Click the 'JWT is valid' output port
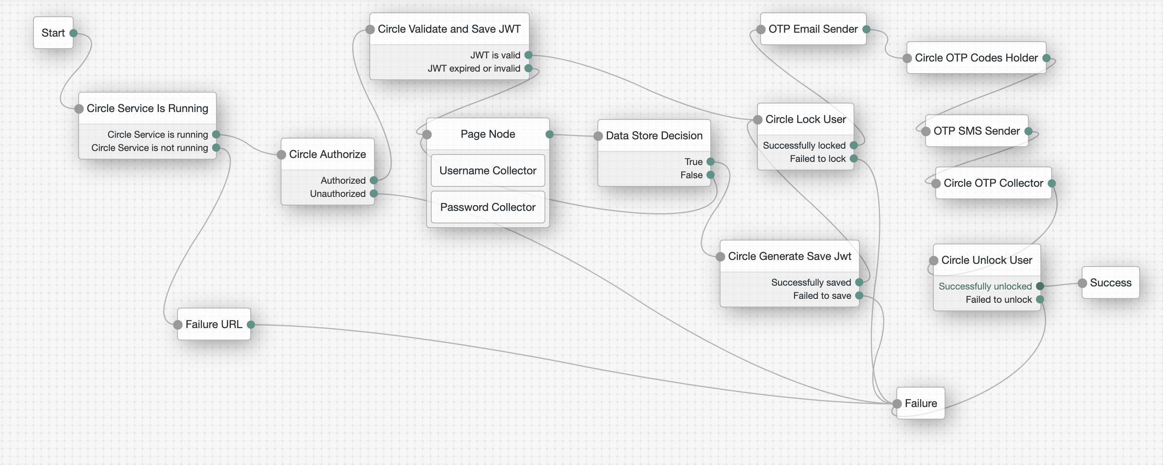 [x=528, y=55]
